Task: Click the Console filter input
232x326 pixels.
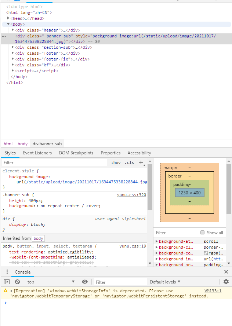Action: point(121,282)
